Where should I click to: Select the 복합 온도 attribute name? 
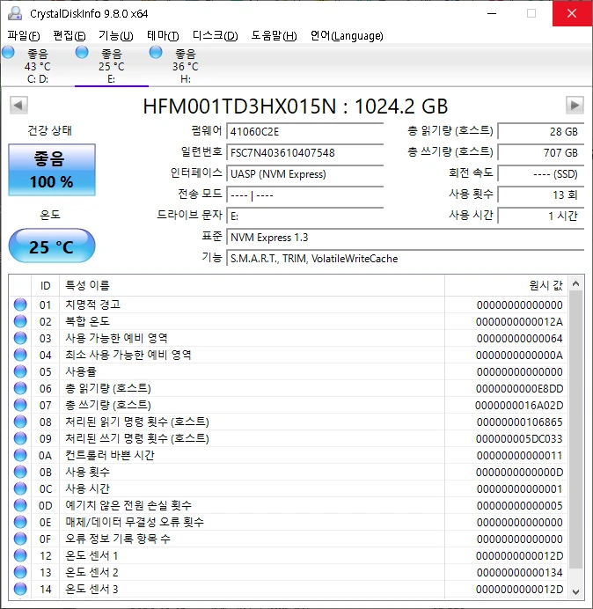tap(87, 321)
